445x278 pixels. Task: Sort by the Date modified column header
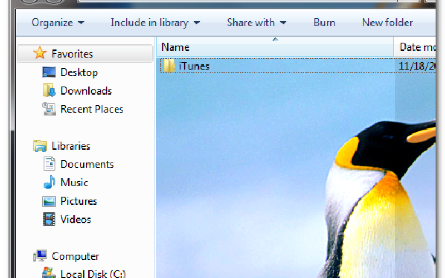(x=417, y=47)
